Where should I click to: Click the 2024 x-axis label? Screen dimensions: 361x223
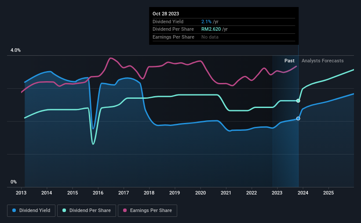pos(303,193)
